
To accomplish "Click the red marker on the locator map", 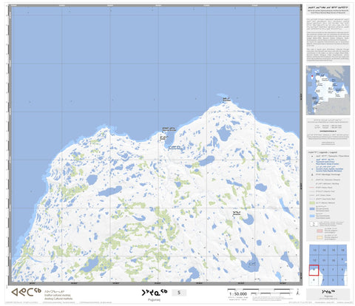I will [312, 76].
